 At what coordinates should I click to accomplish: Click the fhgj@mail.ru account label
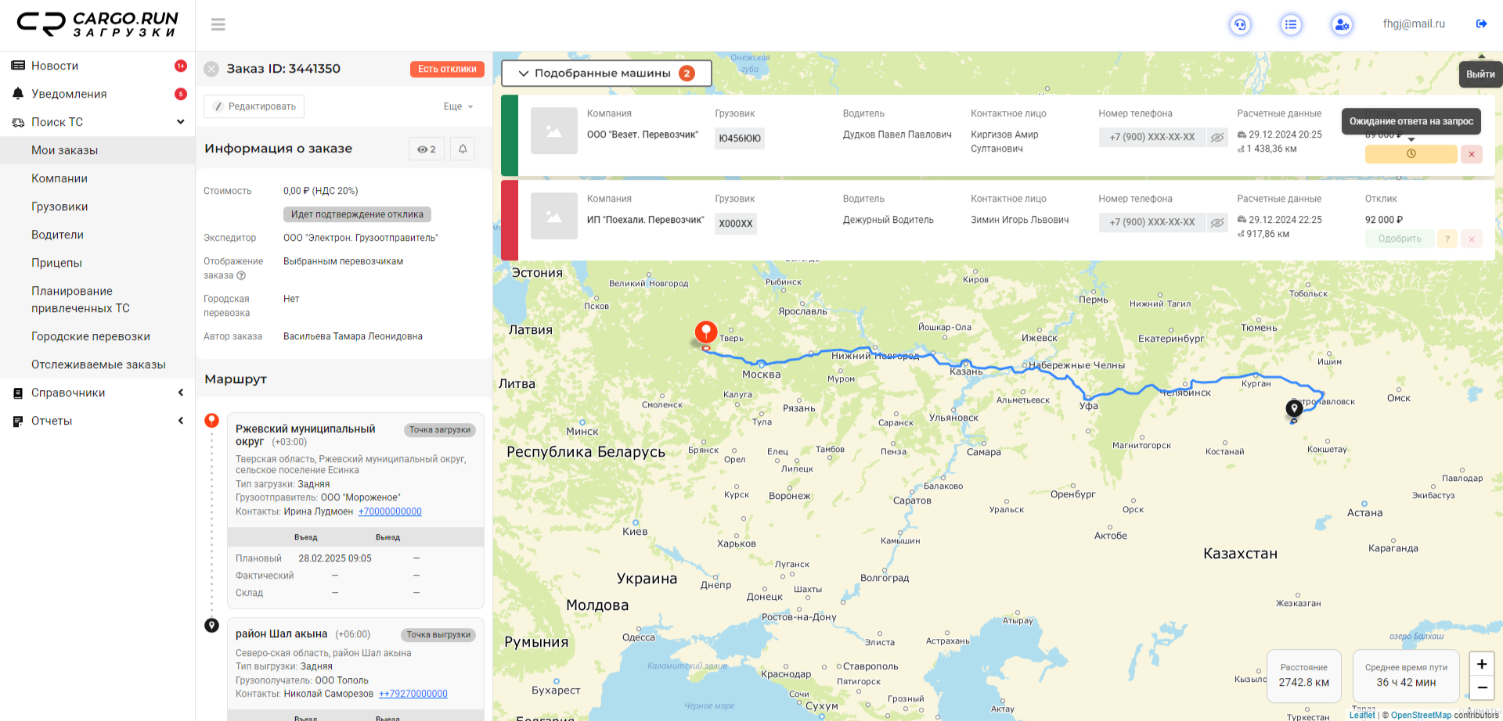coord(1414,24)
